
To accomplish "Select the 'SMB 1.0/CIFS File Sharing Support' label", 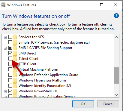I will tap(45, 48).
